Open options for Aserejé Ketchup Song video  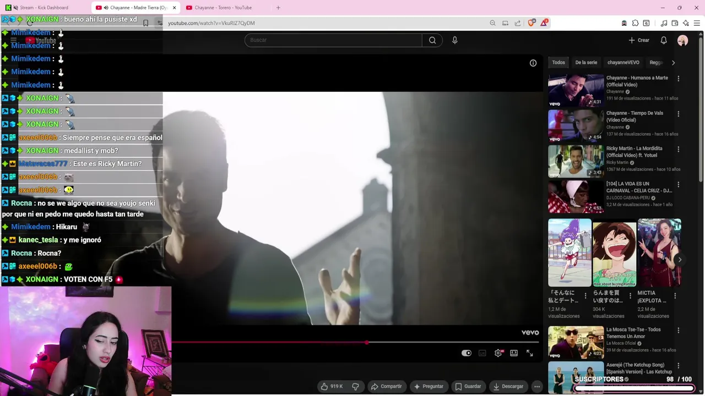coord(679,366)
